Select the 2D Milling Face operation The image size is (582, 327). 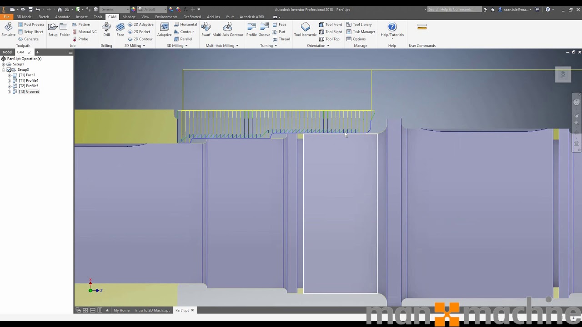pos(120,30)
